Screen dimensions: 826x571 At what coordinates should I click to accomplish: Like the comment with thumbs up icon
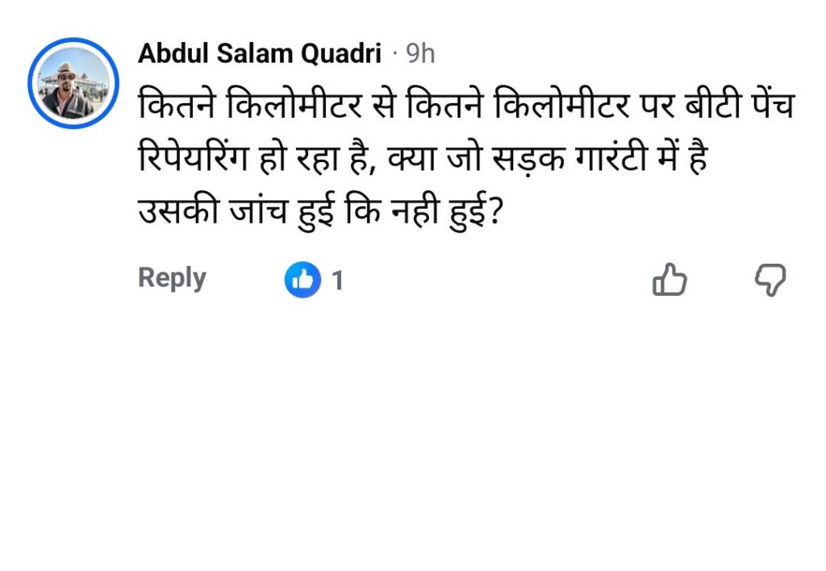click(669, 281)
